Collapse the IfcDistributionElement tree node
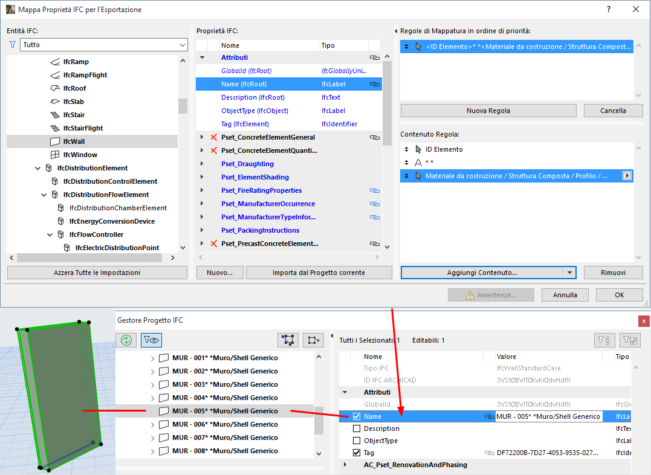Viewport: 651px width, 475px height. tap(38, 168)
